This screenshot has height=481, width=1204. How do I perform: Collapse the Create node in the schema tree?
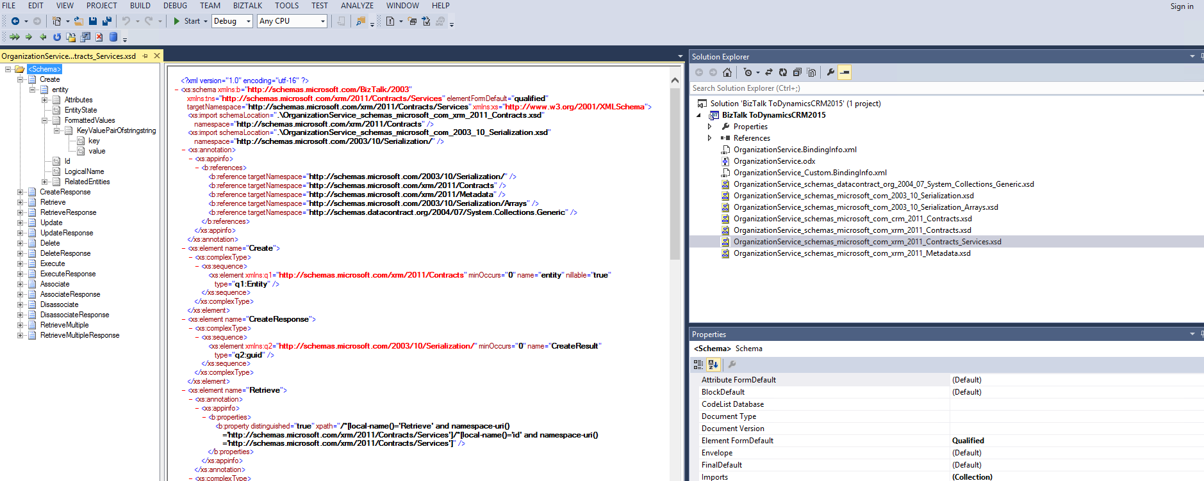tap(20, 79)
